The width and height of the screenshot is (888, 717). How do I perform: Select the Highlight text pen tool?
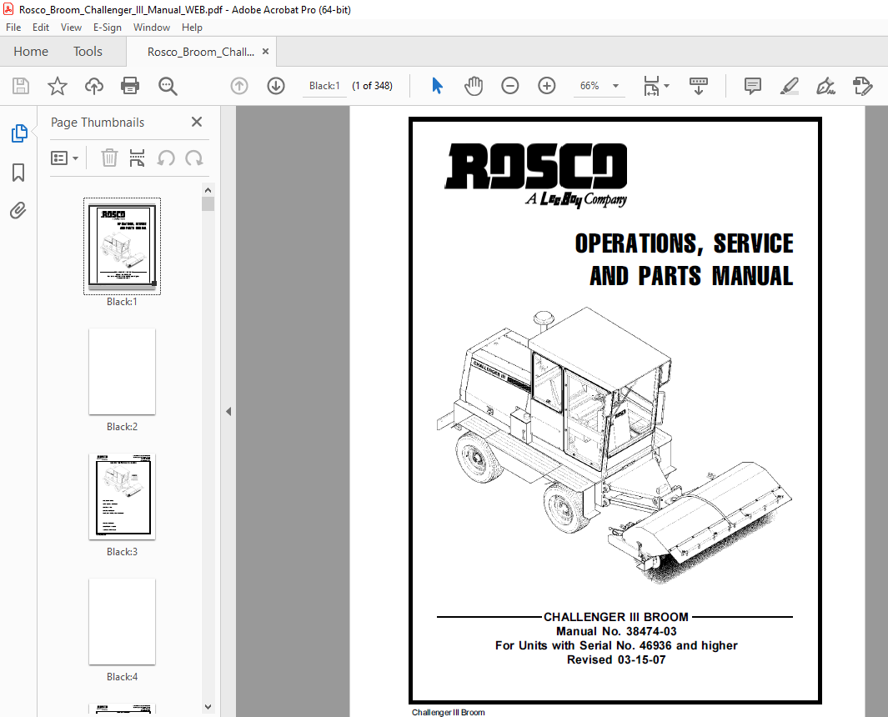click(790, 86)
